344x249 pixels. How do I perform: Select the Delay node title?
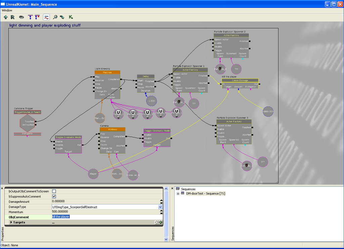click(x=146, y=76)
